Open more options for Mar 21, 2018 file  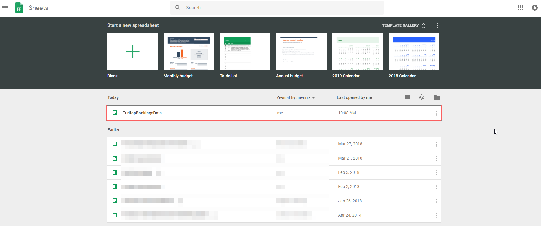coord(436,158)
